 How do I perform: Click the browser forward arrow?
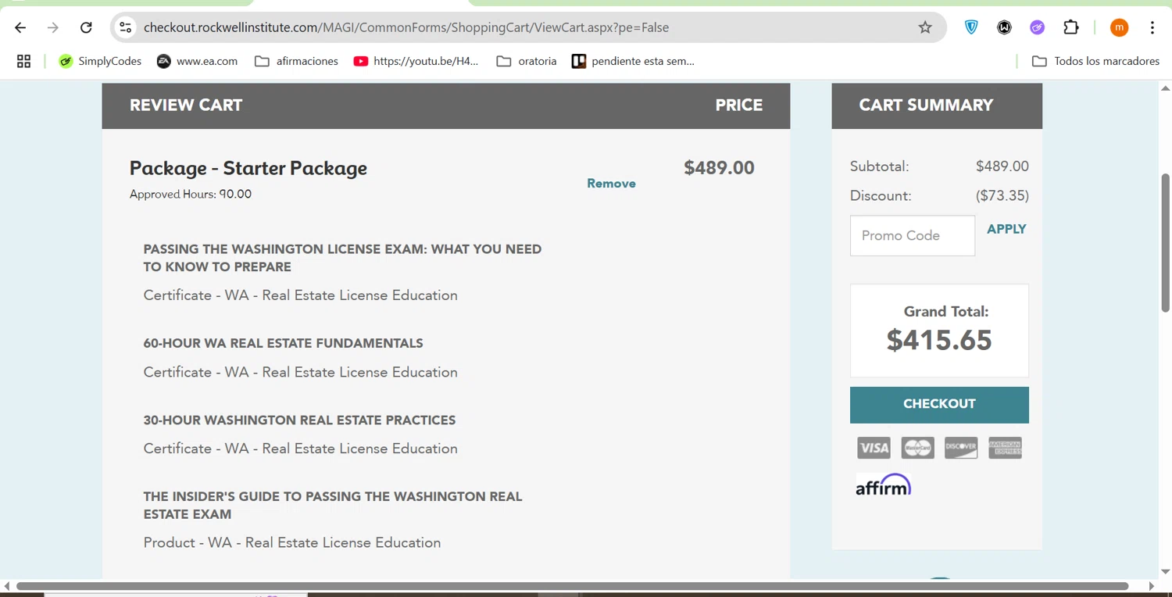tap(53, 27)
